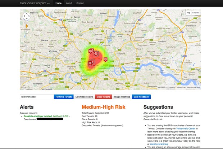Click the Alerts heading

point(27,107)
